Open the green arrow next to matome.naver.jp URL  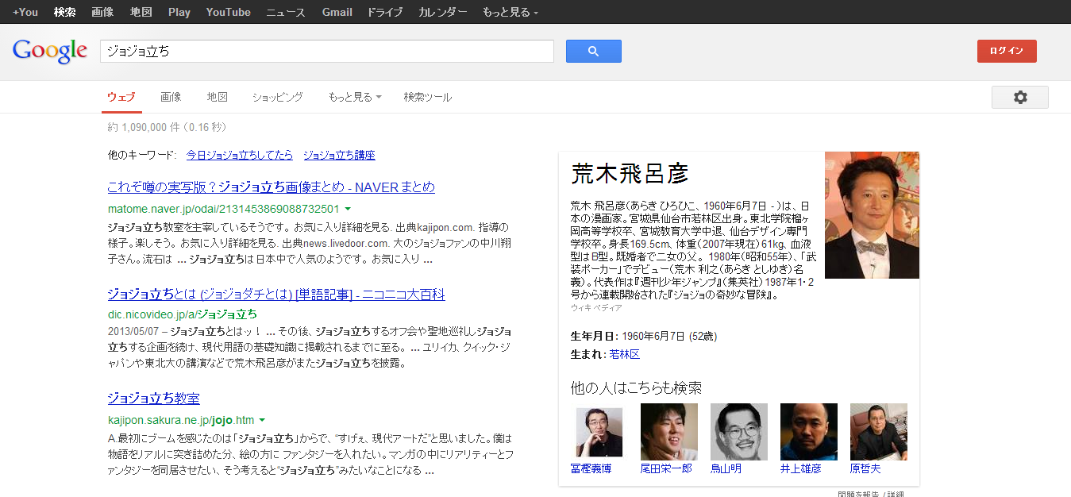[x=348, y=209]
